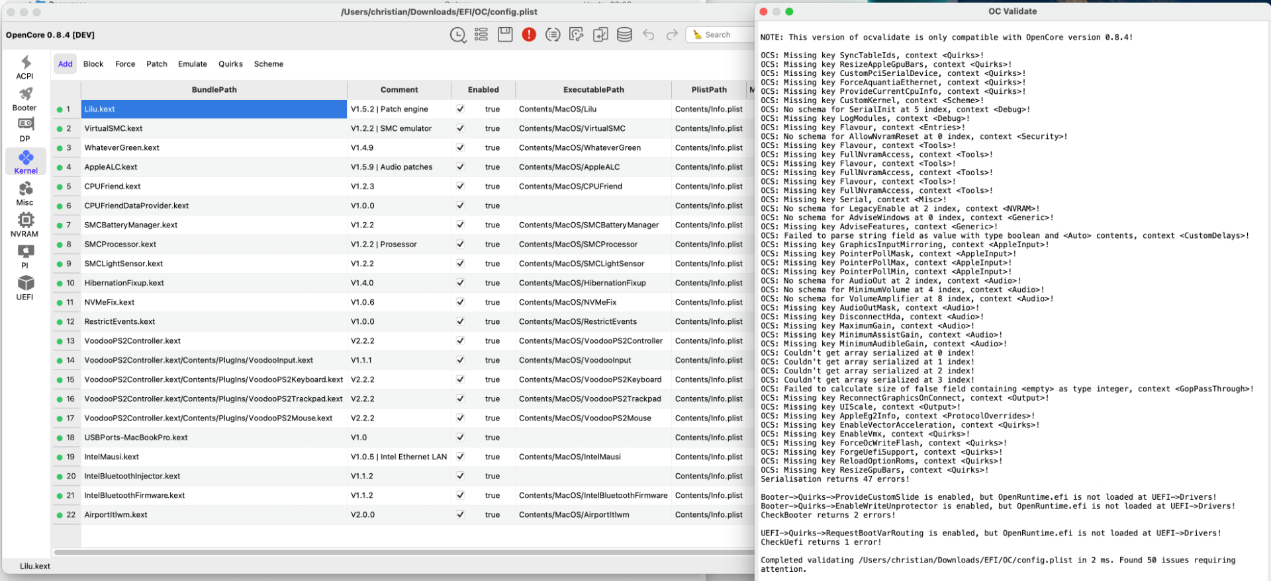This screenshot has width=1271, height=581.
Task: Click the ExecutablePath column header
Action: (x=594, y=90)
